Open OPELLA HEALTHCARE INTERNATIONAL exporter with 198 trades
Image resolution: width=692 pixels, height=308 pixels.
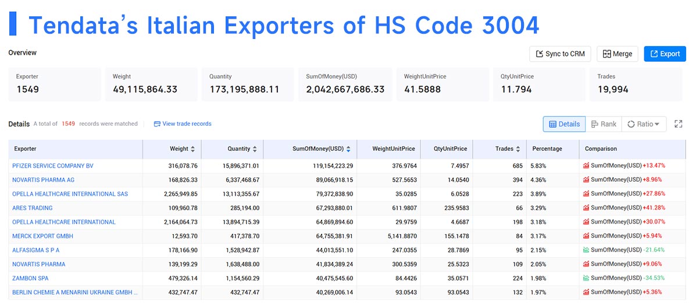click(x=64, y=222)
